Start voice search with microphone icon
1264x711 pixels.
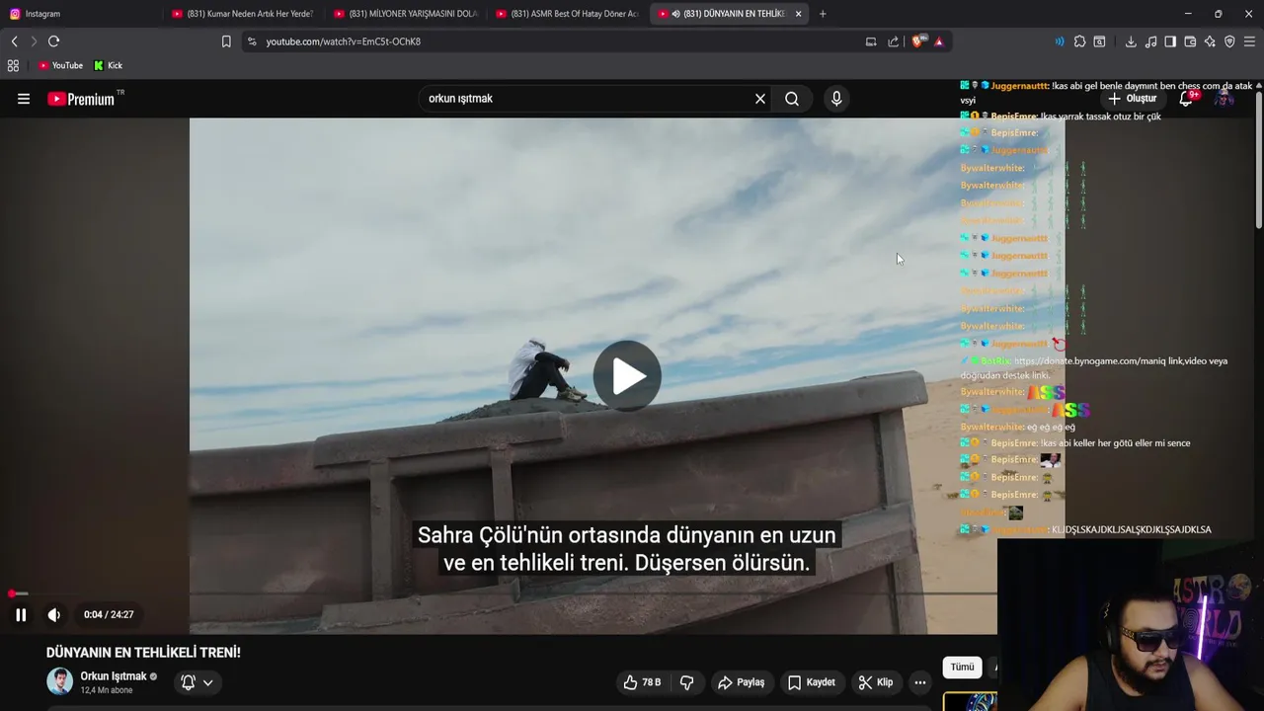[836, 99]
